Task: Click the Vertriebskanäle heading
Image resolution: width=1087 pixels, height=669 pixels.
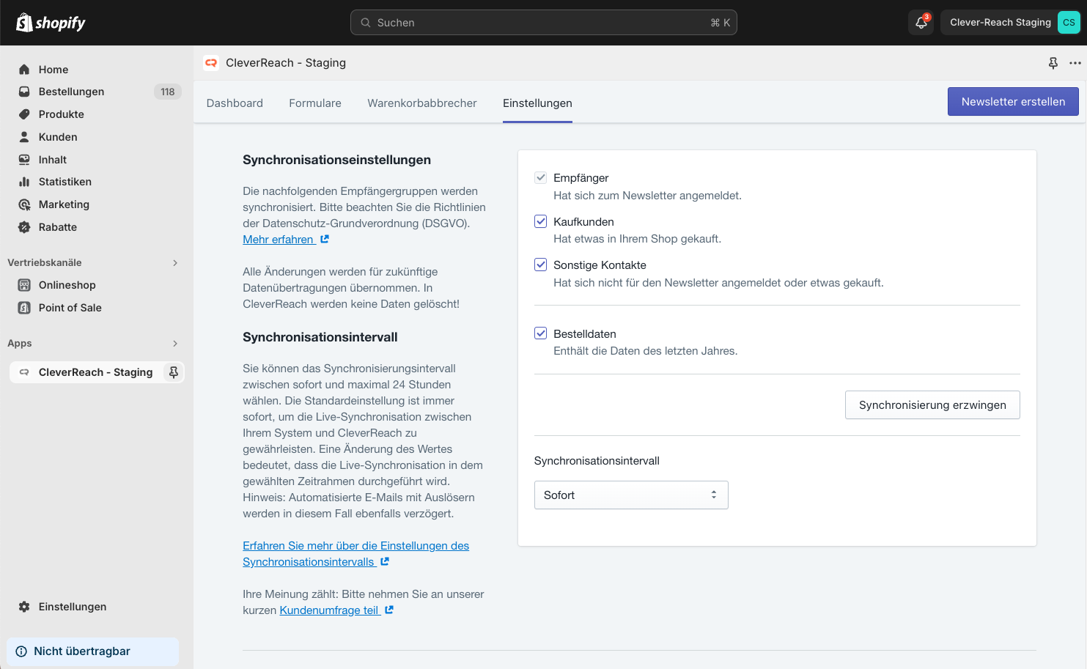Action: pos(45,262)
